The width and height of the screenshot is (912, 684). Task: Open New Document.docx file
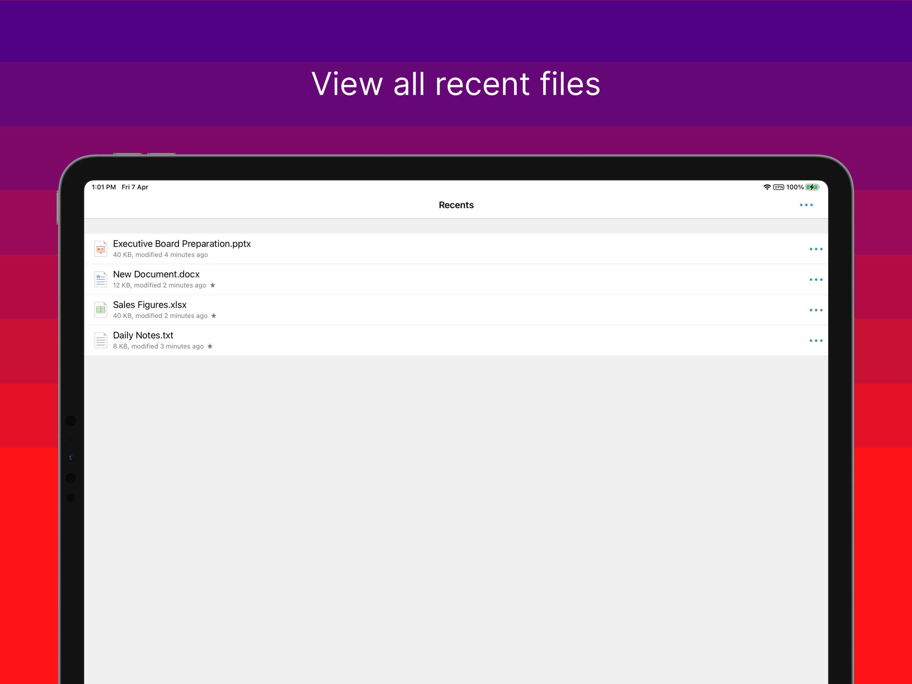click(456, 279)
